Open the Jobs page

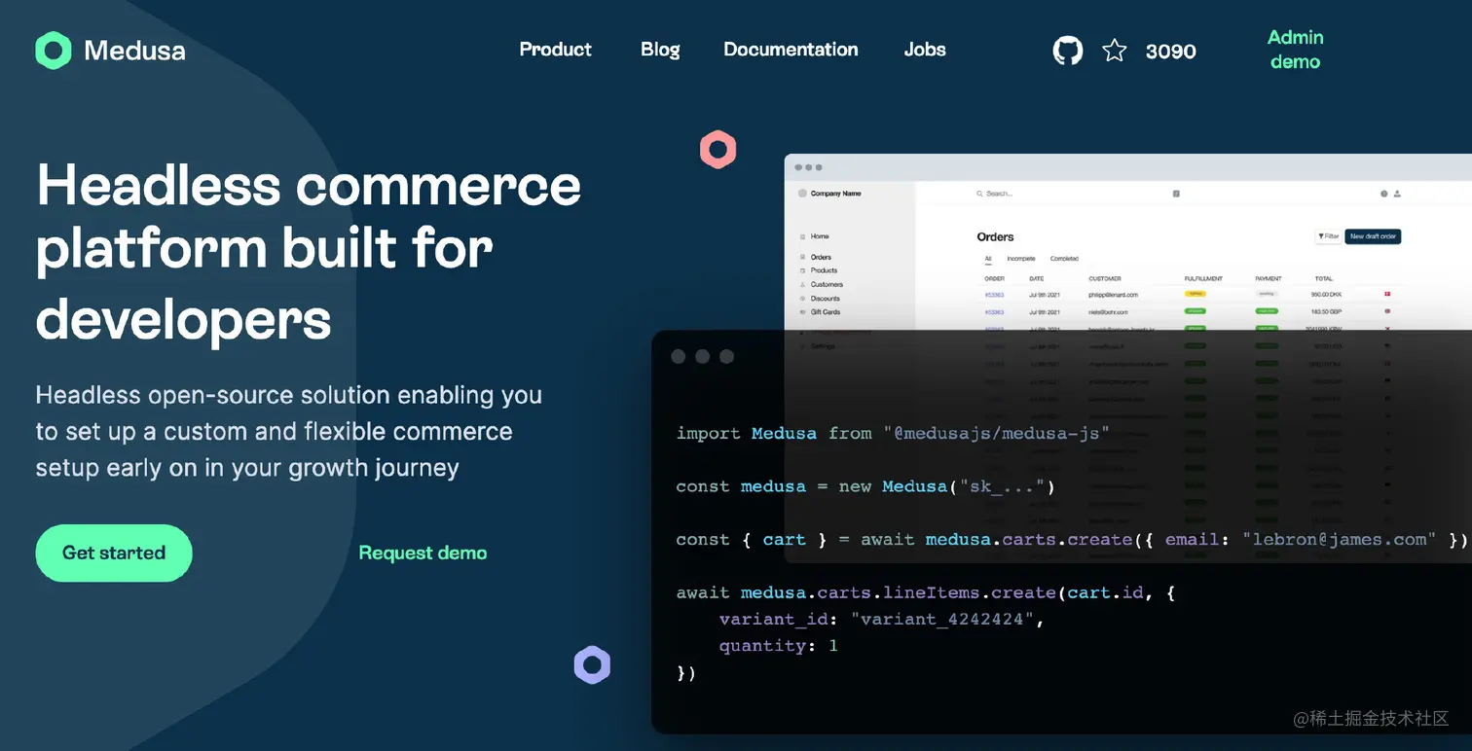(x=925, y=50)
